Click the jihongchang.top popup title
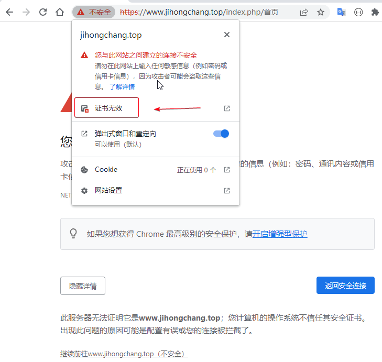Viewport: 382px width, 362px height. click(111, 35)
